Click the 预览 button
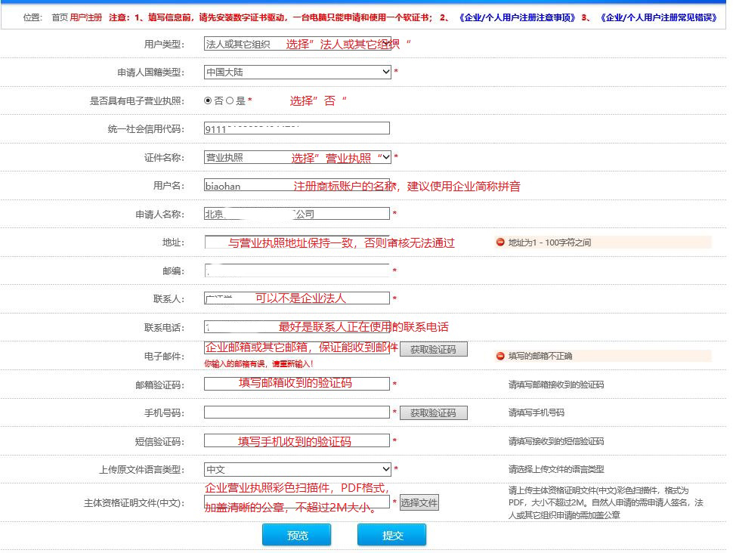The image size is (733, 553). pyautogui.click(x=296, y=534)
